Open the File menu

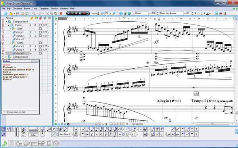[x=3, y=9]
